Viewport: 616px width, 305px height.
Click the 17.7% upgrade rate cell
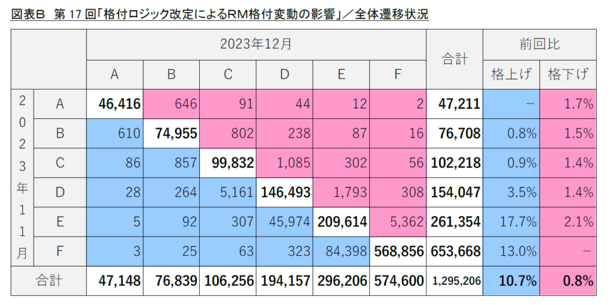(510, 222)
